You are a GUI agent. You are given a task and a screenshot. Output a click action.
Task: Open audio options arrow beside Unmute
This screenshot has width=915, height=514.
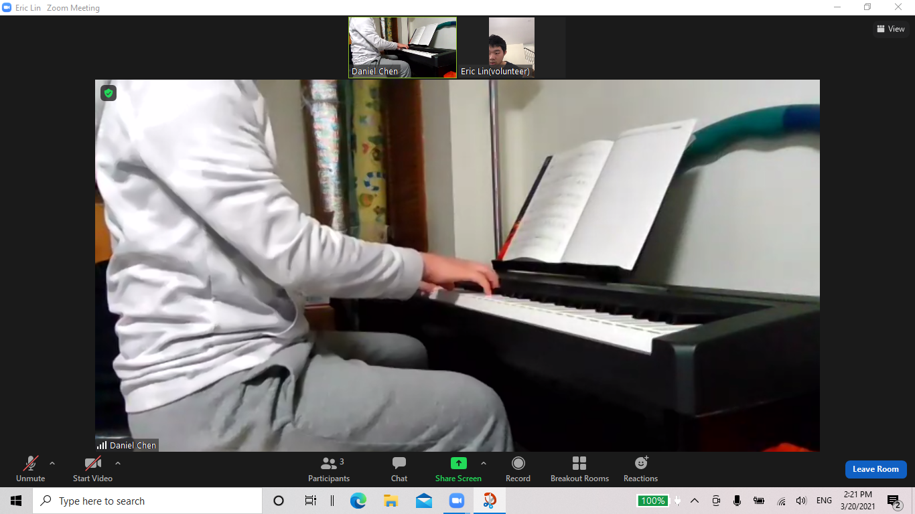point(52,463)
